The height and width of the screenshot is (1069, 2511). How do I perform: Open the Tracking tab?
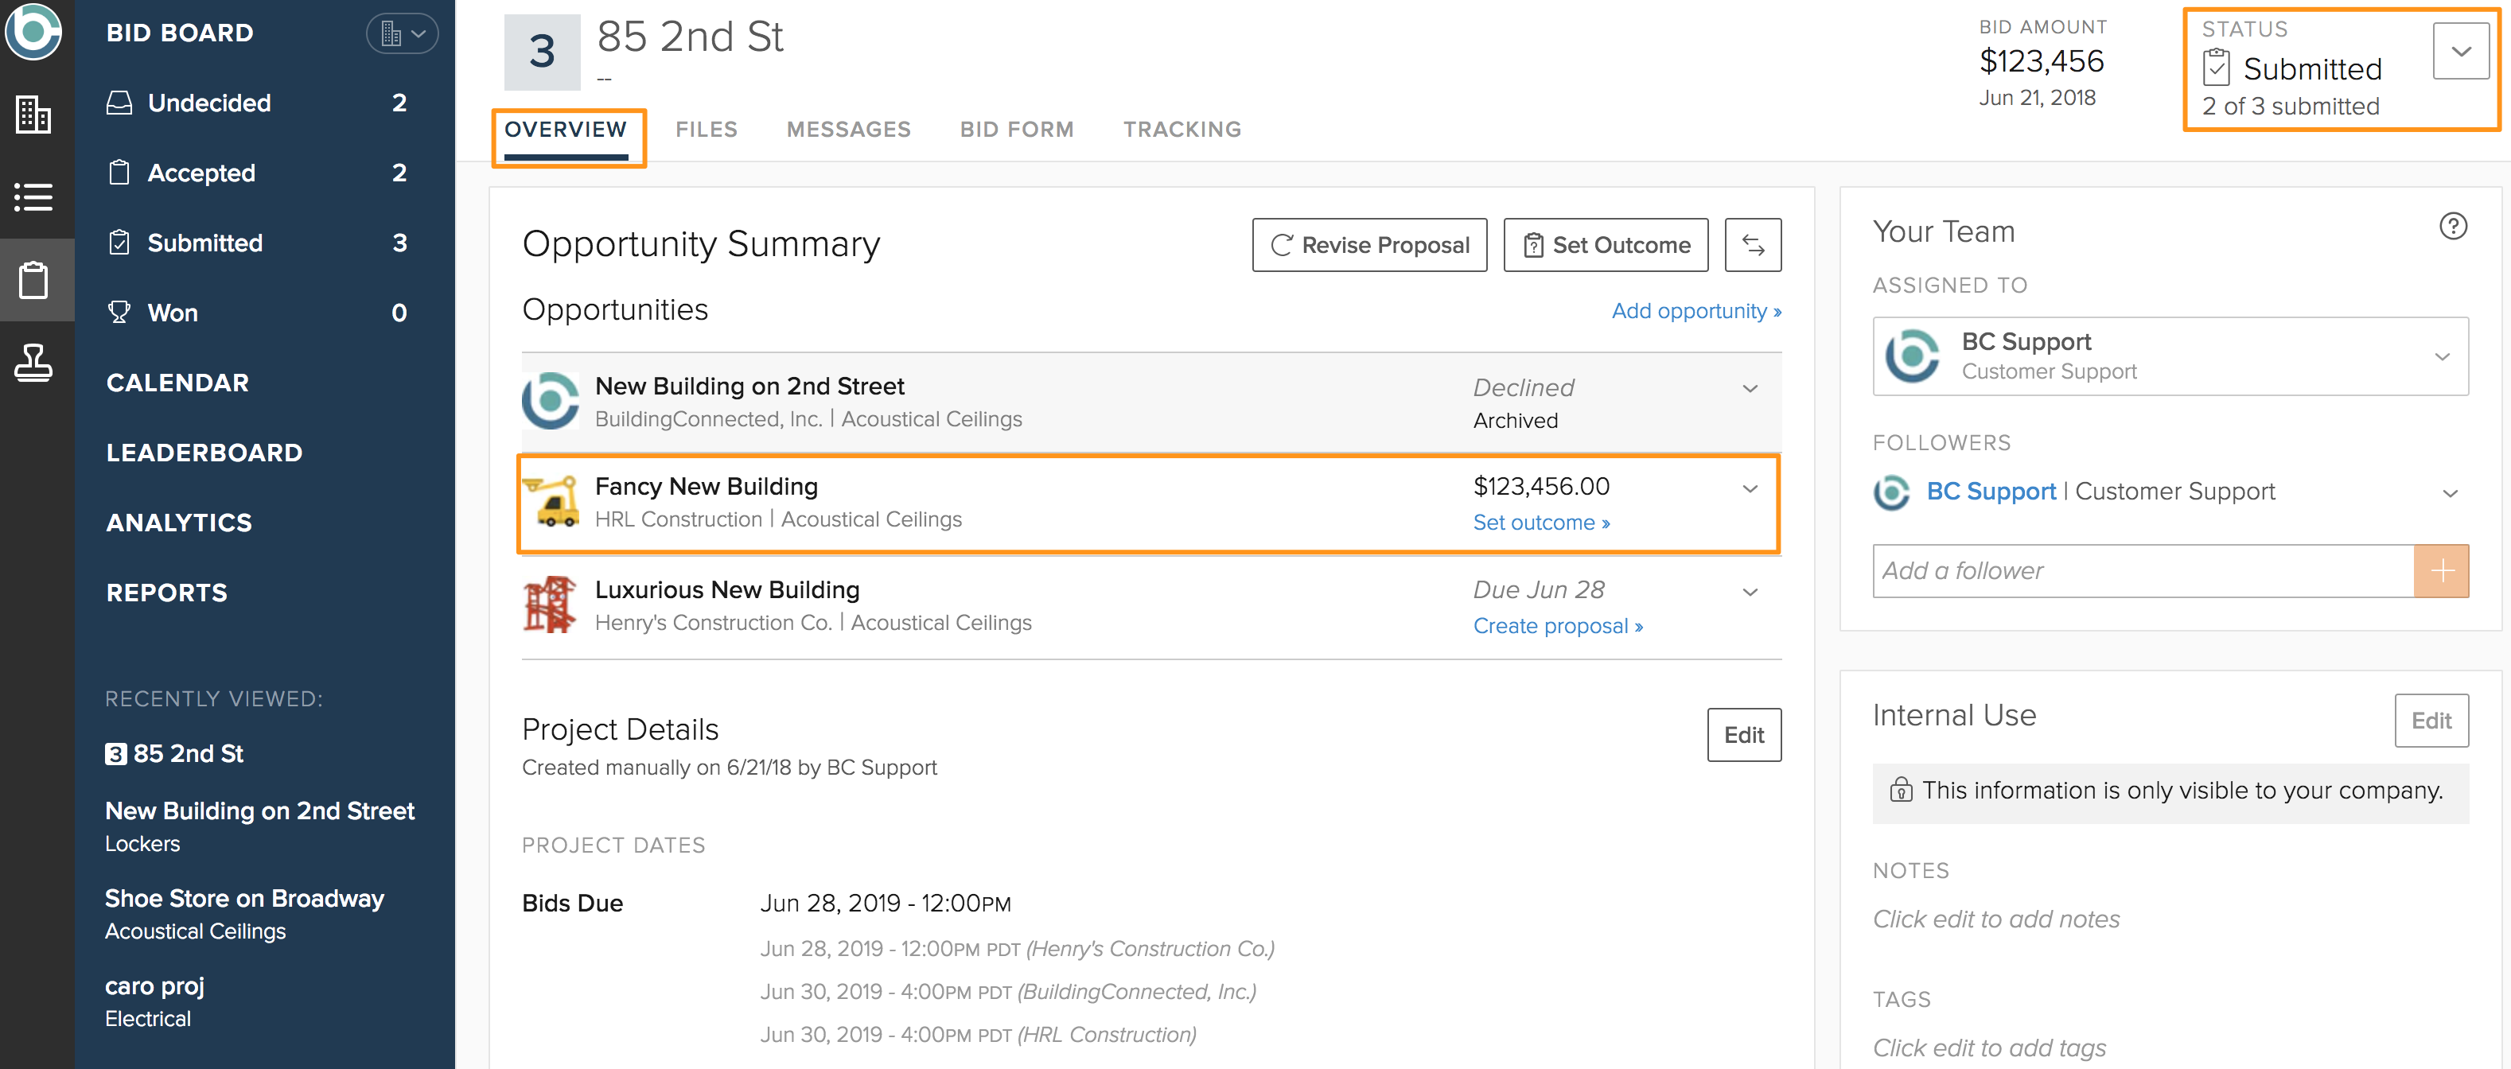[1182, 130]
